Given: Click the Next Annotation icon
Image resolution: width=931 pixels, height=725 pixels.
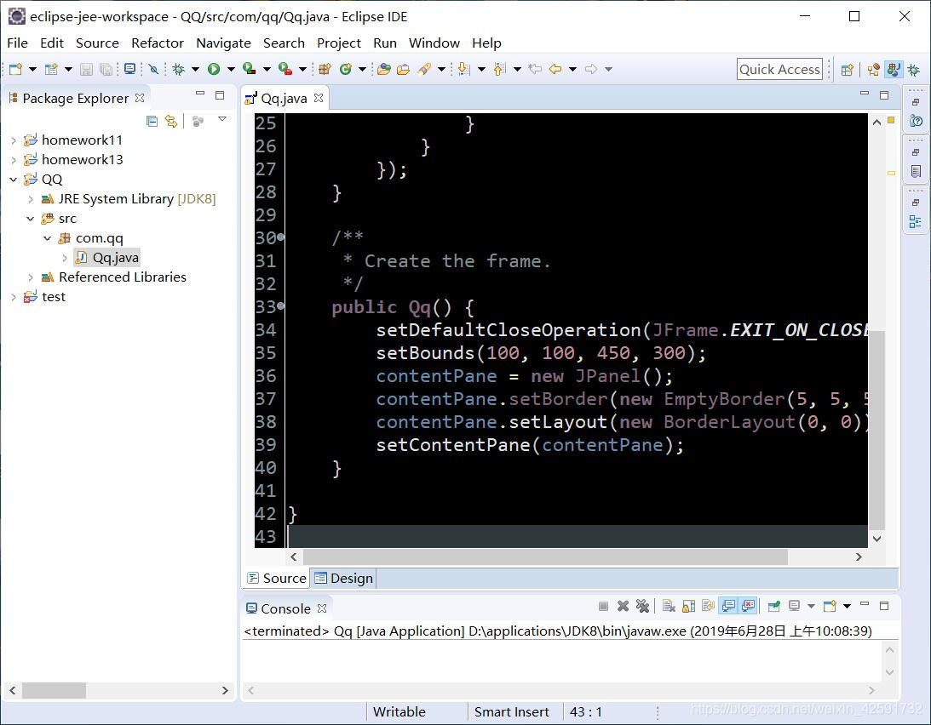Looking at the screenshot, I should click(x=464, y=70).
